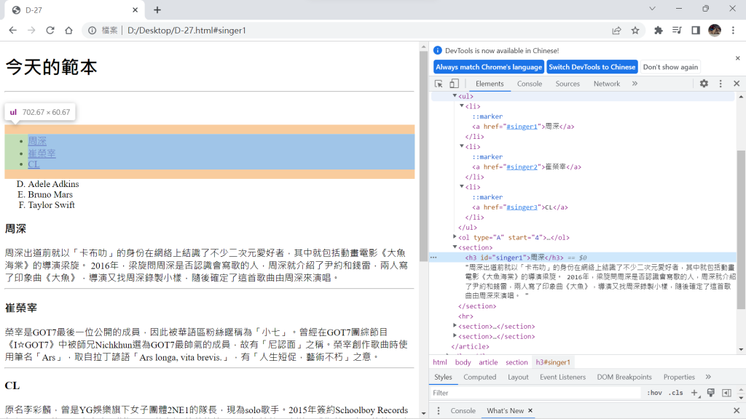The image size is (746, 419).
Task: Open the drawer three-dot menu
Action: [x=439, y=411]
